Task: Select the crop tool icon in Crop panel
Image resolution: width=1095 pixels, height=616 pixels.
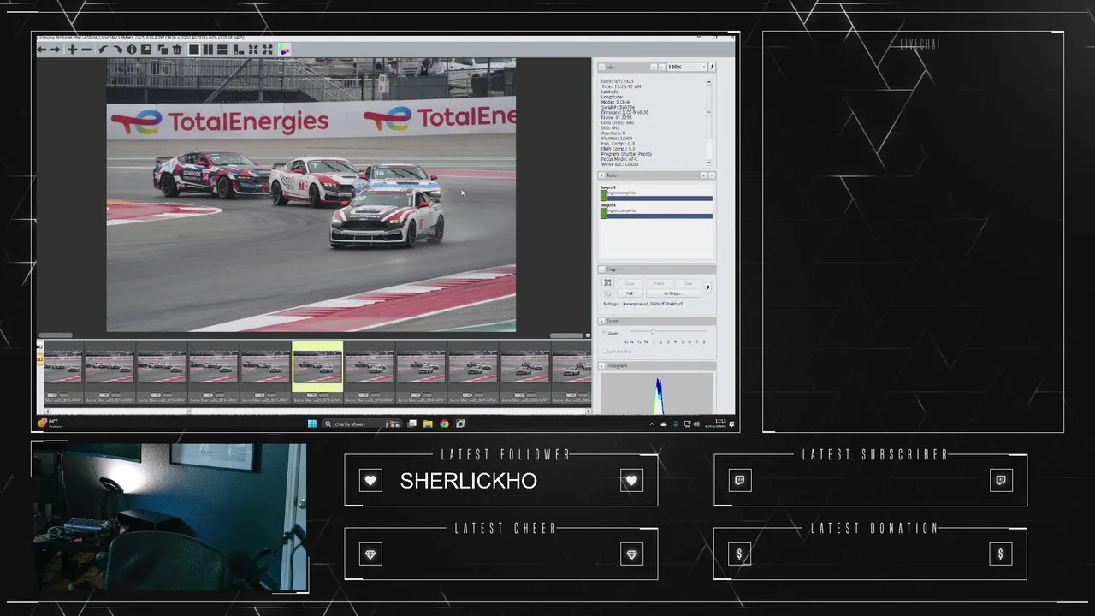Action: pyautogui.click(x=607, y=282)
